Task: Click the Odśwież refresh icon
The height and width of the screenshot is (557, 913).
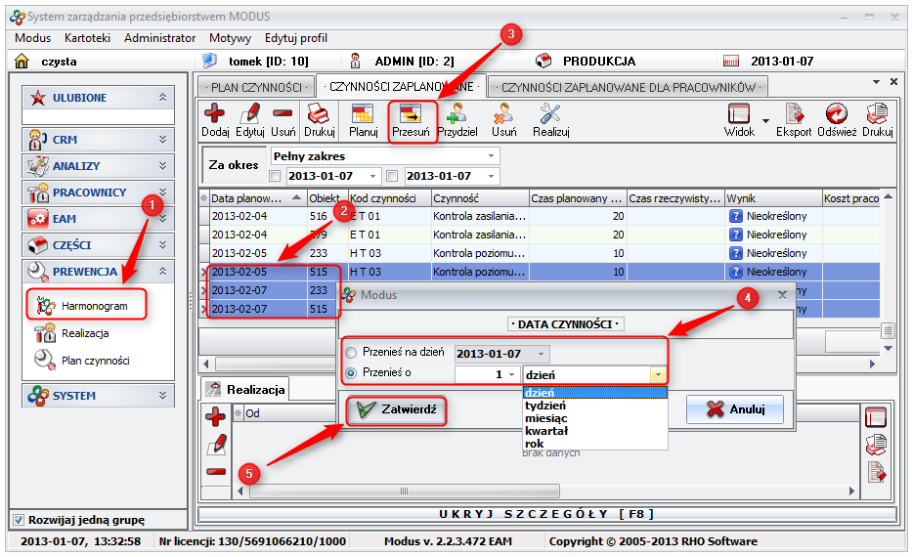Action: 836,114
